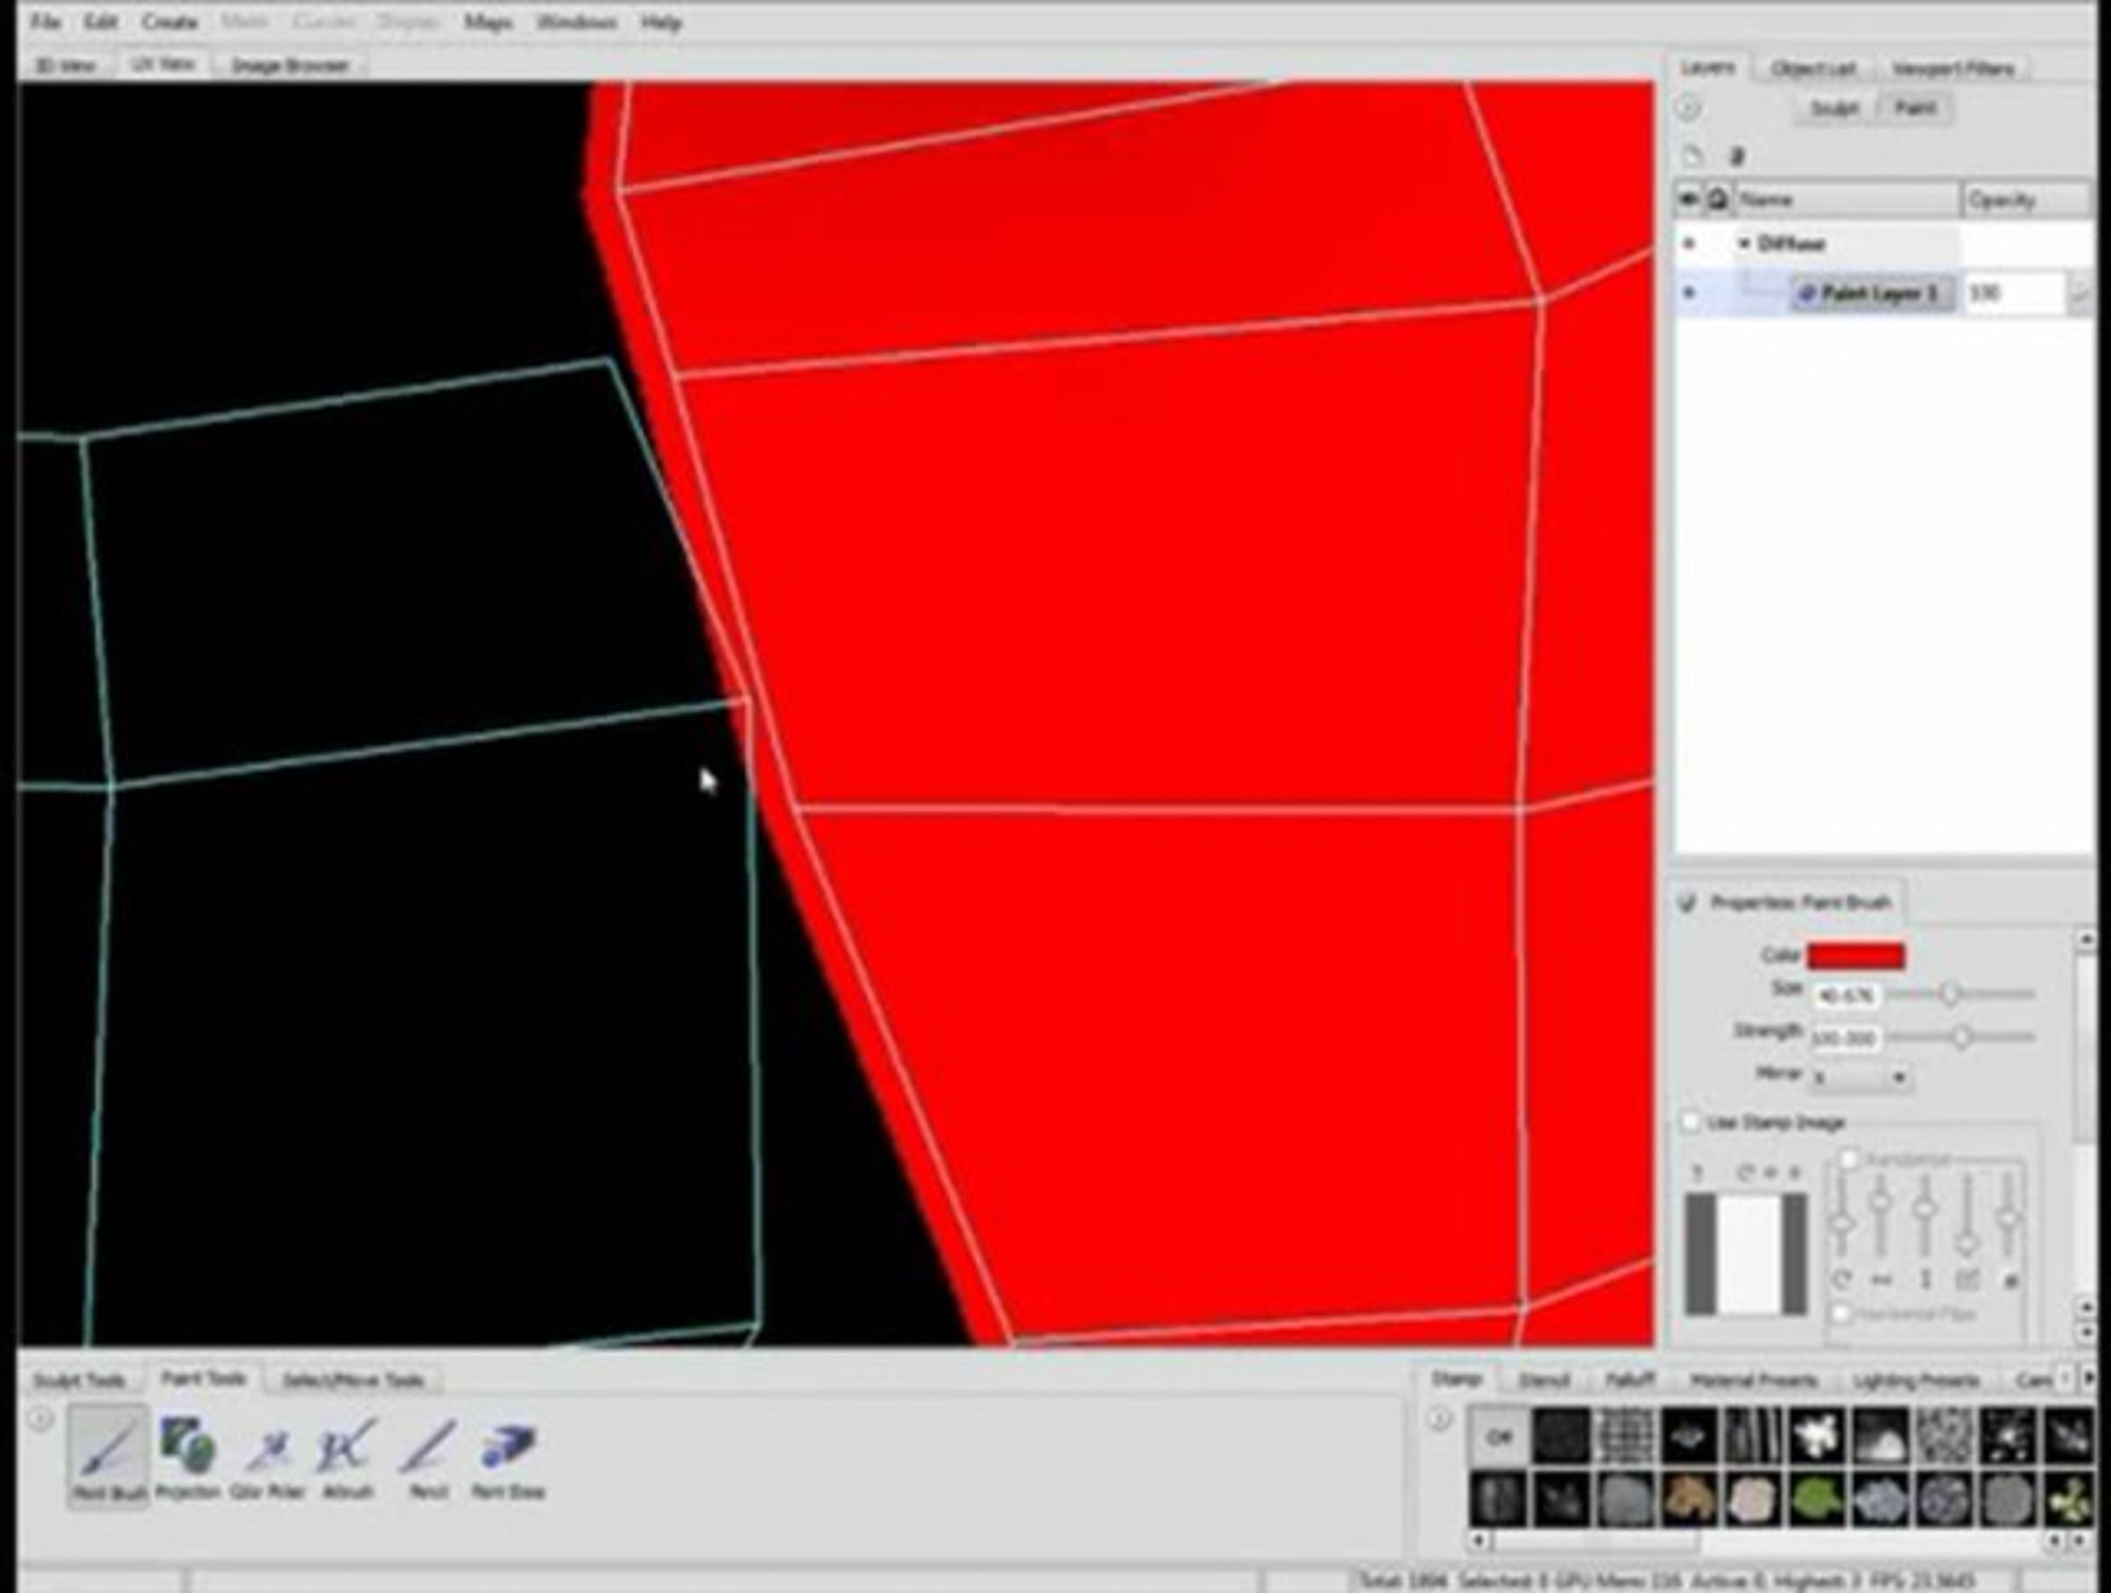Toggle visibility of Paint Layer 1
The width and height of the screenshot is (2111, 1593).
tap(1688, 293)
